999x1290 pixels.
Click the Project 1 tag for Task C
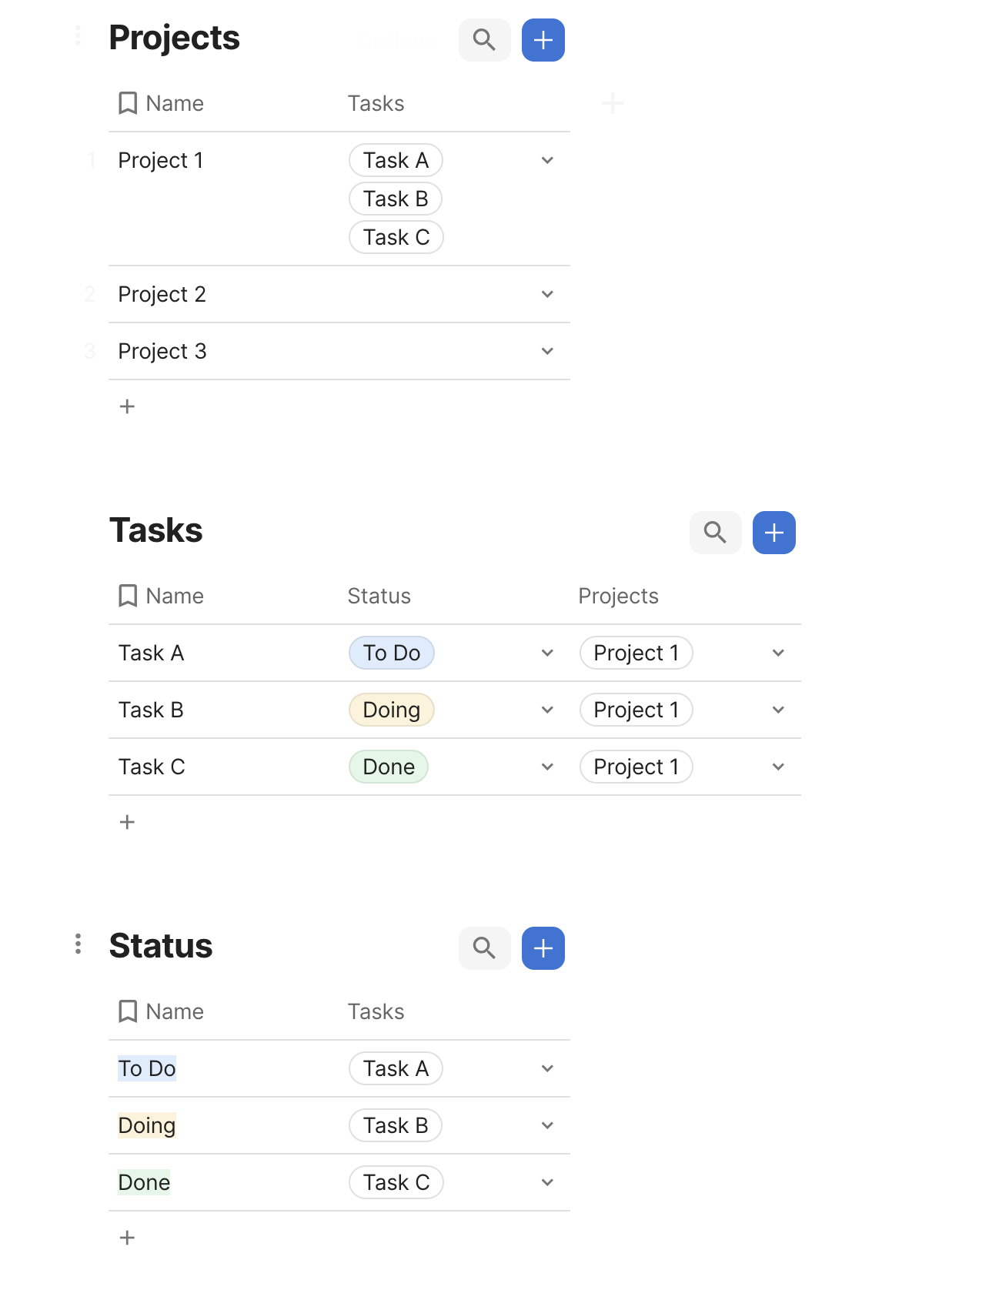point(636,767)
